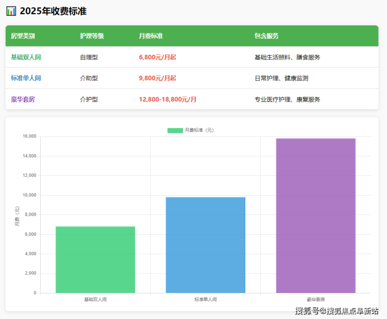387x319 pixels.
Task: Open the 豪华套房 row name
Action: (x=23, y=99)
